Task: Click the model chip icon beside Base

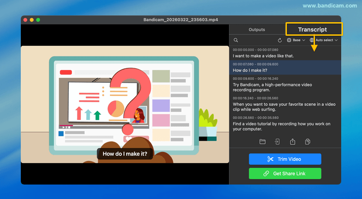Action: click(289, 40)
